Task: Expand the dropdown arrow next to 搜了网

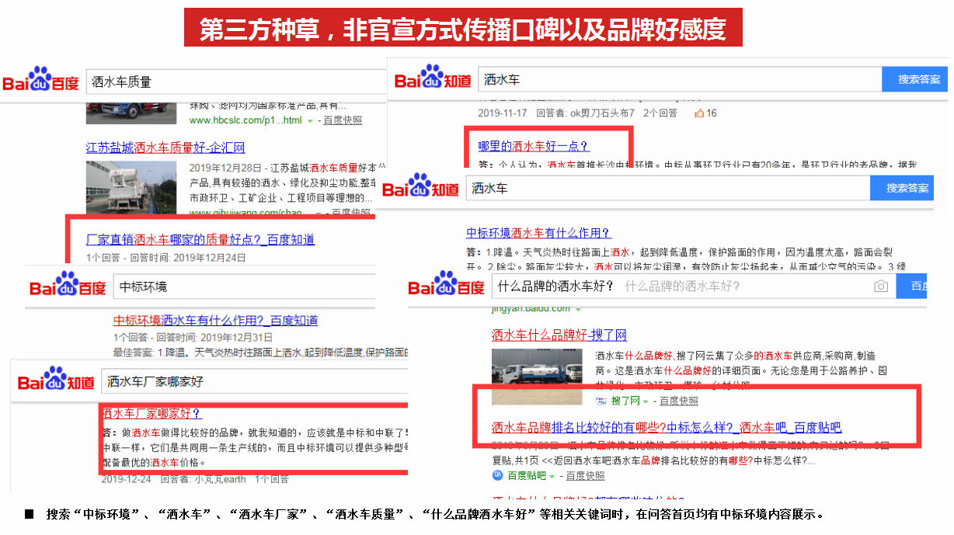Action: tap(646, 401)
